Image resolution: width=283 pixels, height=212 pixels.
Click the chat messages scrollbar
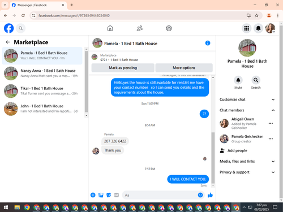pos(213,158)
